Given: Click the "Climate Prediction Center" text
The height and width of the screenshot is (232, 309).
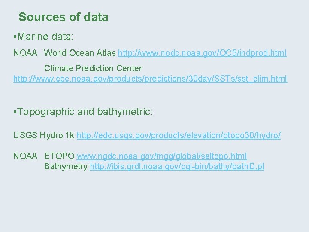Looking at the screenshot, I should 93,69.
